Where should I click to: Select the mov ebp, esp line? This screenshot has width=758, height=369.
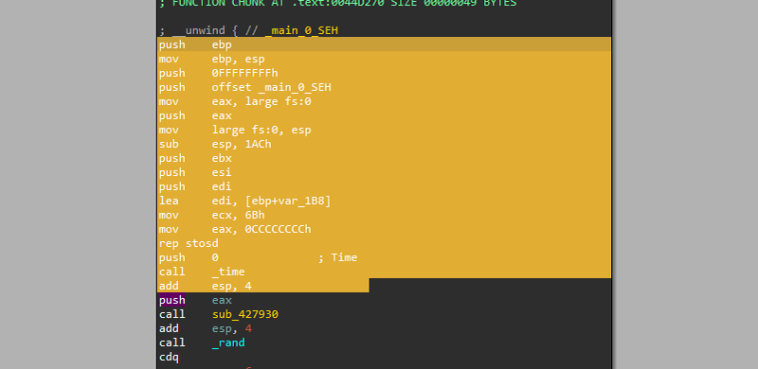coord(385,59)
